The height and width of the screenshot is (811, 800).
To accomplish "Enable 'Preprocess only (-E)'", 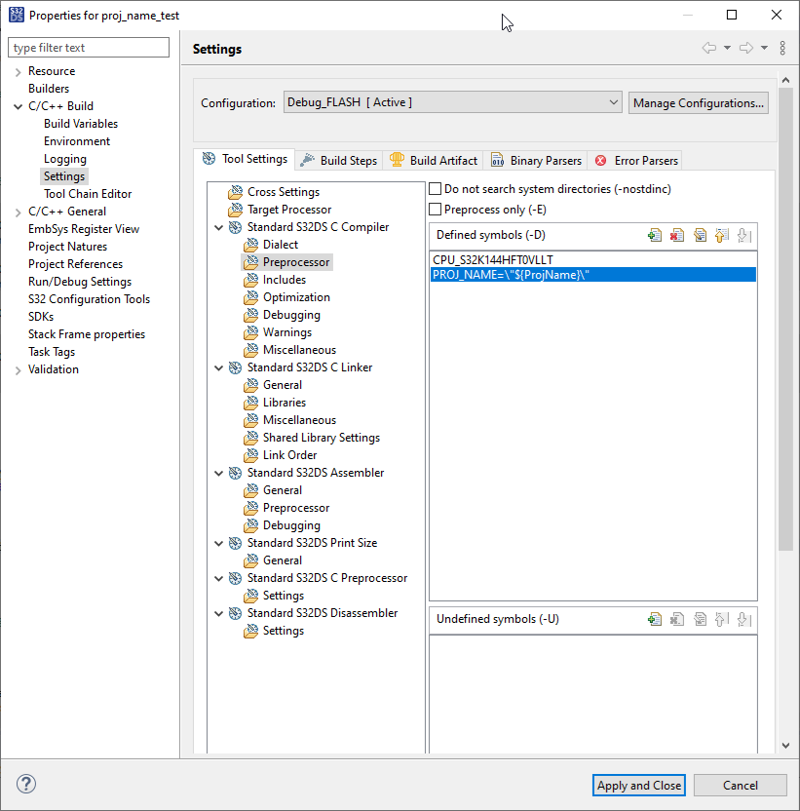I will pyautogui.click(x=433, y=210).
